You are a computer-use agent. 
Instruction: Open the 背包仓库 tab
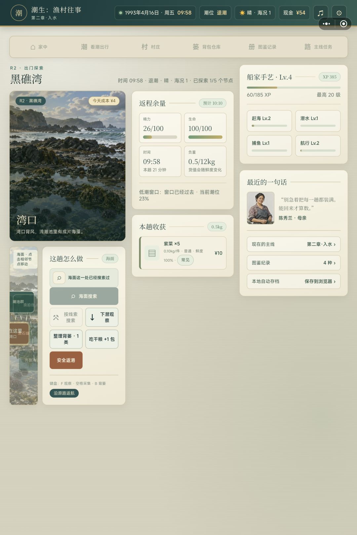[207, 47]
